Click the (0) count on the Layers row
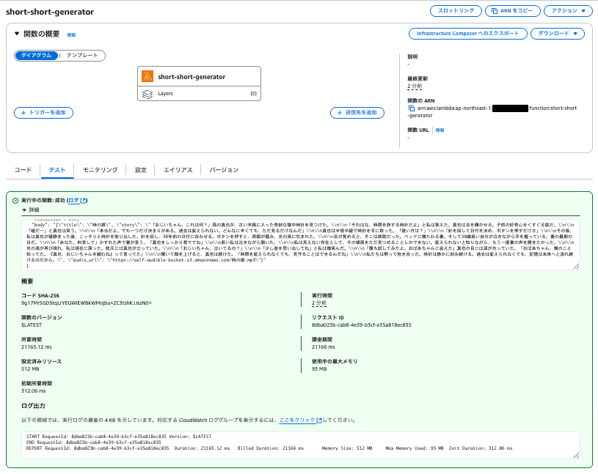 click(254, 94)
